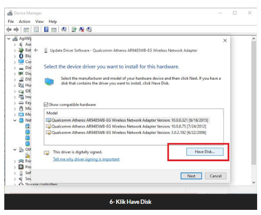Image resolution: width=261 pixels, height=215 pixels.
Task: Go back using the dialog's left arrow
Action: (36, 50)
